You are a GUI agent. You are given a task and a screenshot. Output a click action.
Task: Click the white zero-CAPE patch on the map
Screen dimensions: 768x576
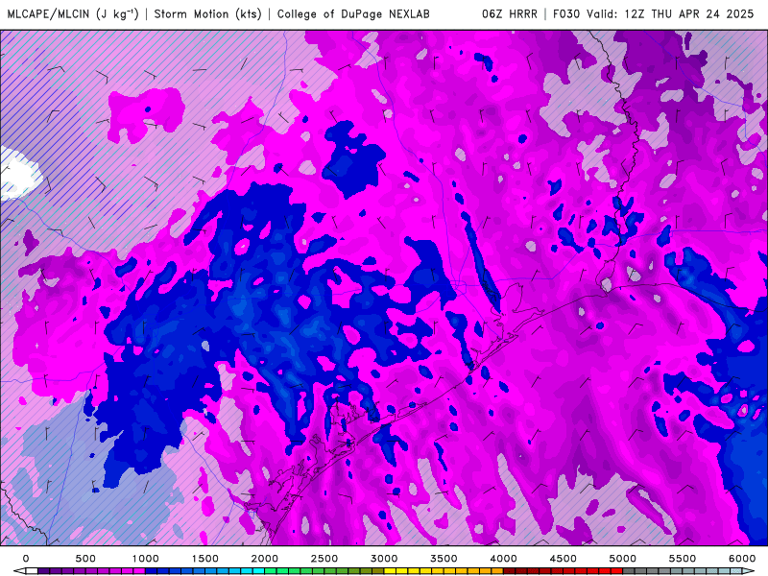tap(18, 176)
